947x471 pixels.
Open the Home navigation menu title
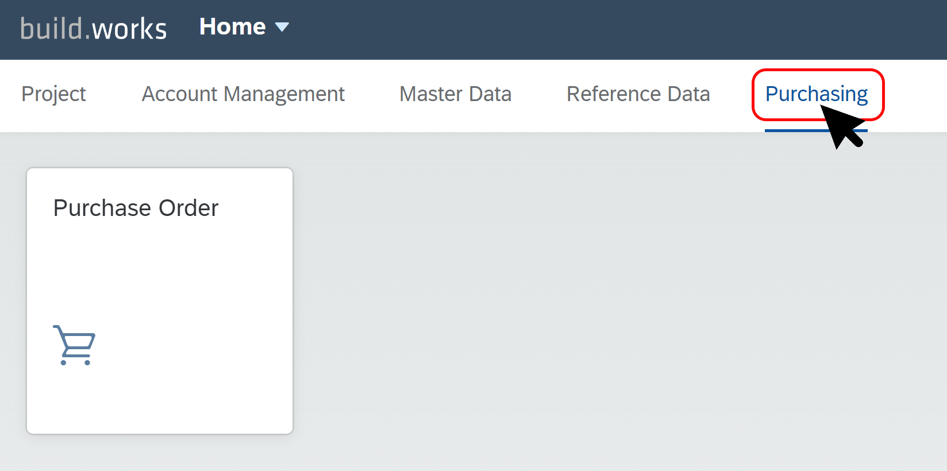pos(232,27)
